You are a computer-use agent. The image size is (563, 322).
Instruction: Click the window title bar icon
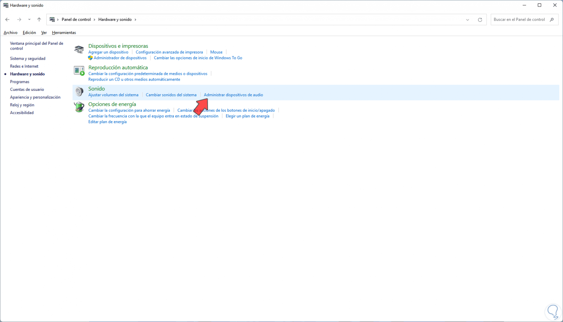tap(6, 5)
